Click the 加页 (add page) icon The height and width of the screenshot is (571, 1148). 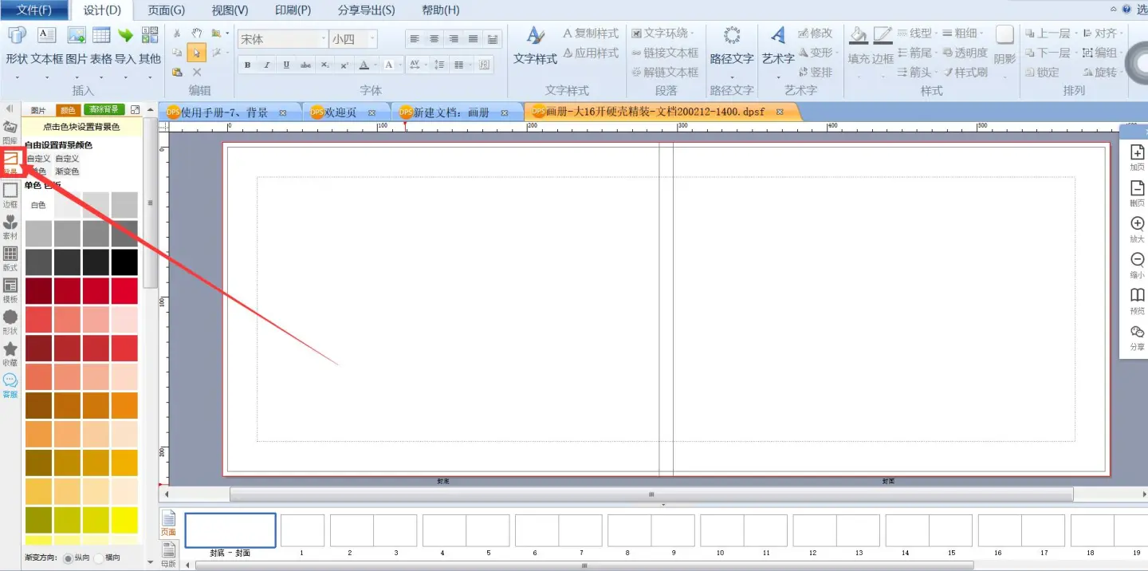1137,153
